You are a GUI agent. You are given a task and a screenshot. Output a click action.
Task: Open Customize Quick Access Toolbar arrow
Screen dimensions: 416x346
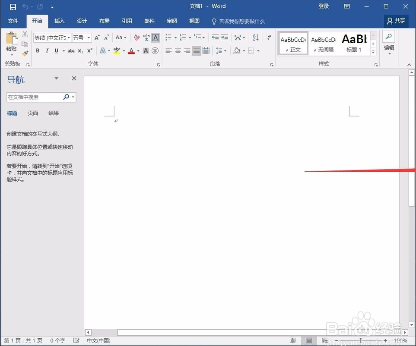pyautogui.click(x=52, y=7)
